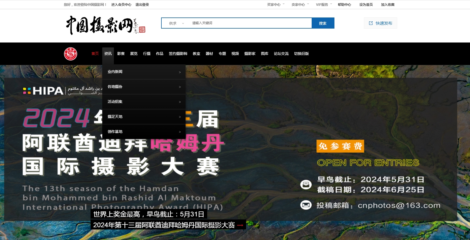Screen dimensions: 470x240
Task: Select 各地摄协 in the dropdown menu
Action: pyautogui.click(x=144, y=87)
